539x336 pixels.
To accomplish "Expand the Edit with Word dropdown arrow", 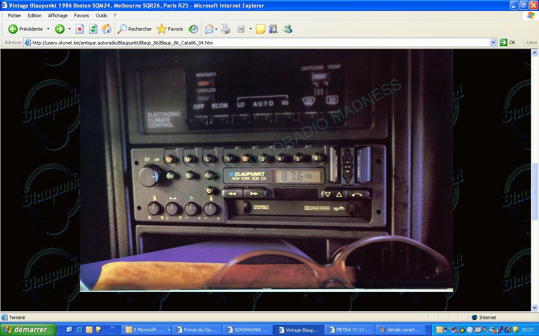I will pyautogui.click(x=251, y=29).
